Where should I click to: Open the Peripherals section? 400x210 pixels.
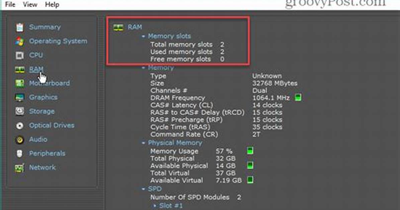47,153
